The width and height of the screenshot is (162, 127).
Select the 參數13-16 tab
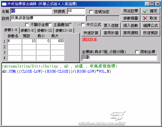click(64, 31)
